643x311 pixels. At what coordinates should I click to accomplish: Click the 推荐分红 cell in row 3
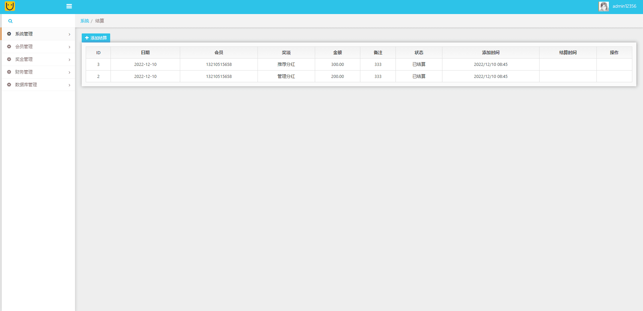286,64
